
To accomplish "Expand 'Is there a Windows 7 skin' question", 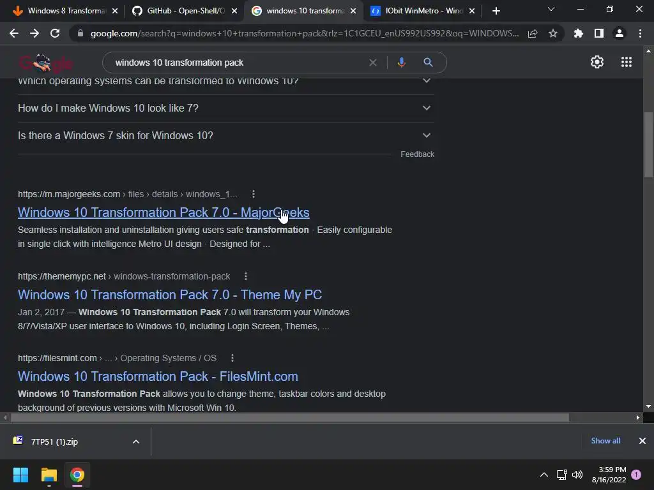I will coord(225,136).
